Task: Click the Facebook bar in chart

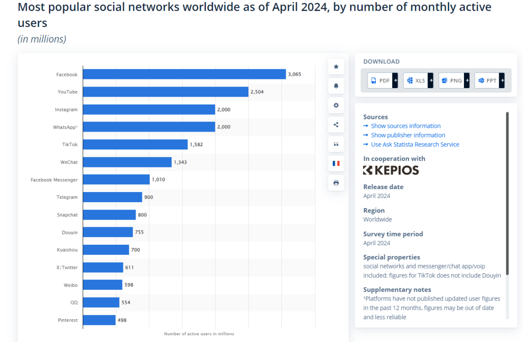Action: (185, 74)
